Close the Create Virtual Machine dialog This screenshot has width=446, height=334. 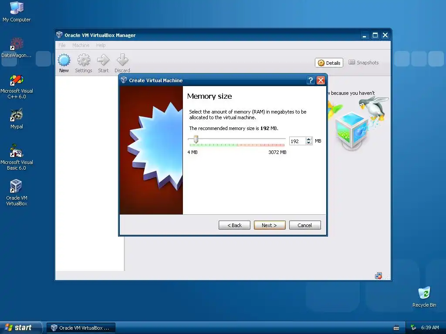[321, 80]
